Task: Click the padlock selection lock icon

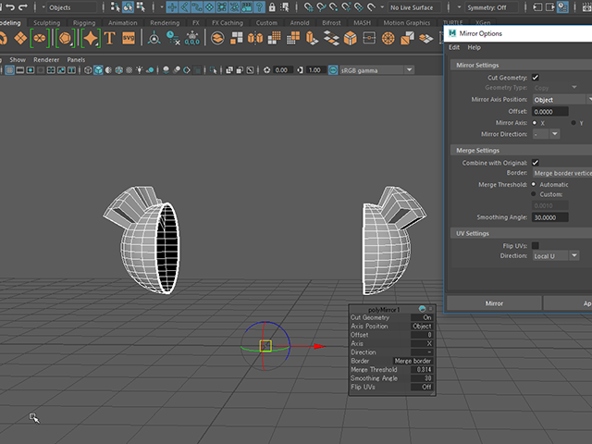Action: click(272, 7)
